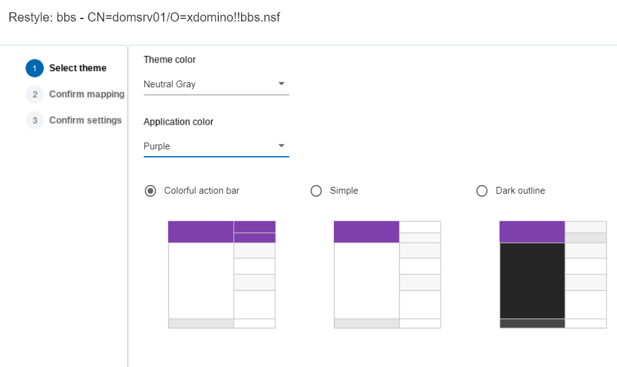Image resolution: width=617 pixels, height=367 pixels.
Task: Click the step 2 circle icon
Action: pyautogui.click(x=34, y=94)
